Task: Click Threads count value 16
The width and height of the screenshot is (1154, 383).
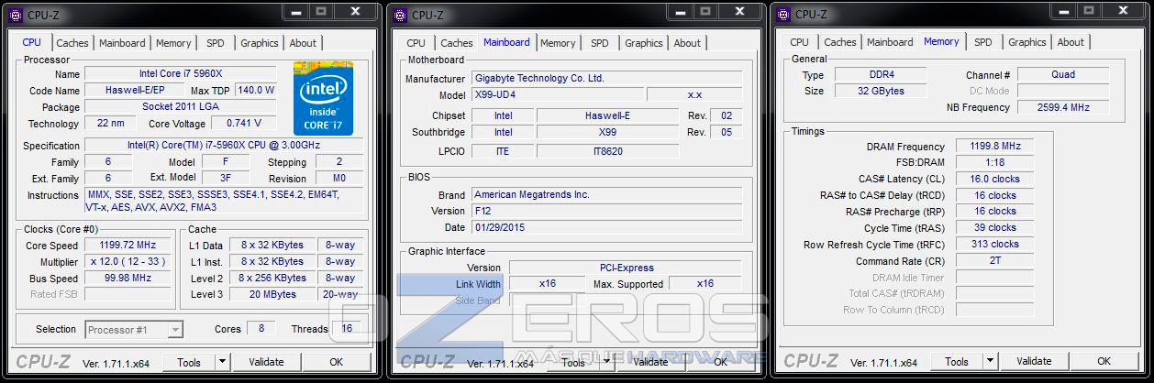Action: click(x=347, y=329)
